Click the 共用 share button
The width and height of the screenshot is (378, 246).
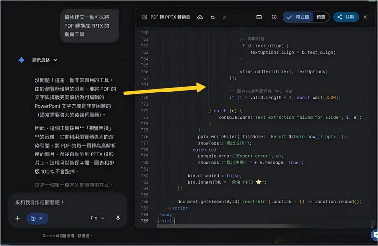click(346, 17)
